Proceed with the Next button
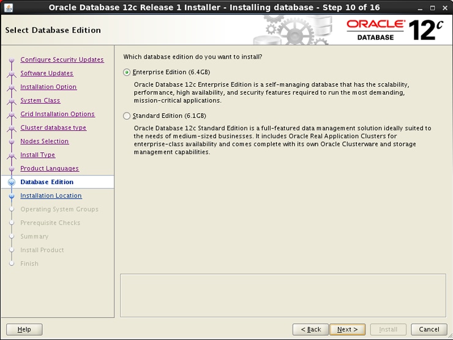The width and height of the screenshot is (453, 340). click(x=347, y=330)
